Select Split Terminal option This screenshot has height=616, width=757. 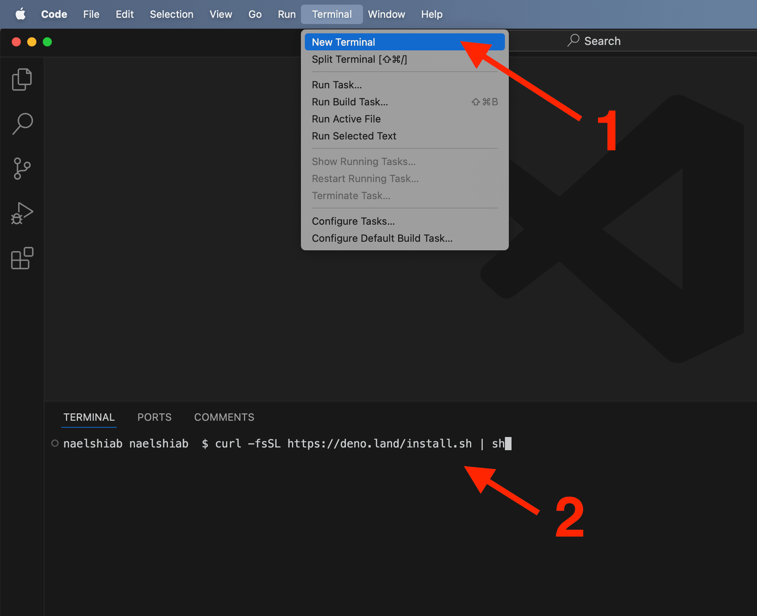tap(358, 59)
